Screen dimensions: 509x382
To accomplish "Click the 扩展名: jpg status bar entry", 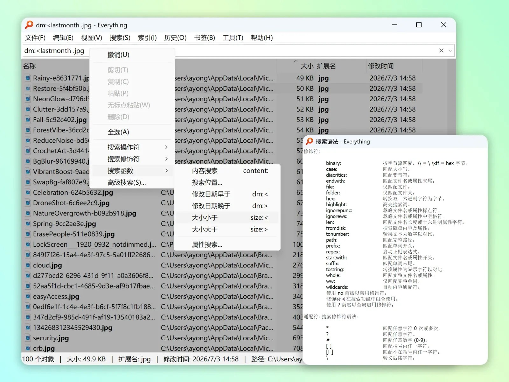I will (x=134, y=359).
